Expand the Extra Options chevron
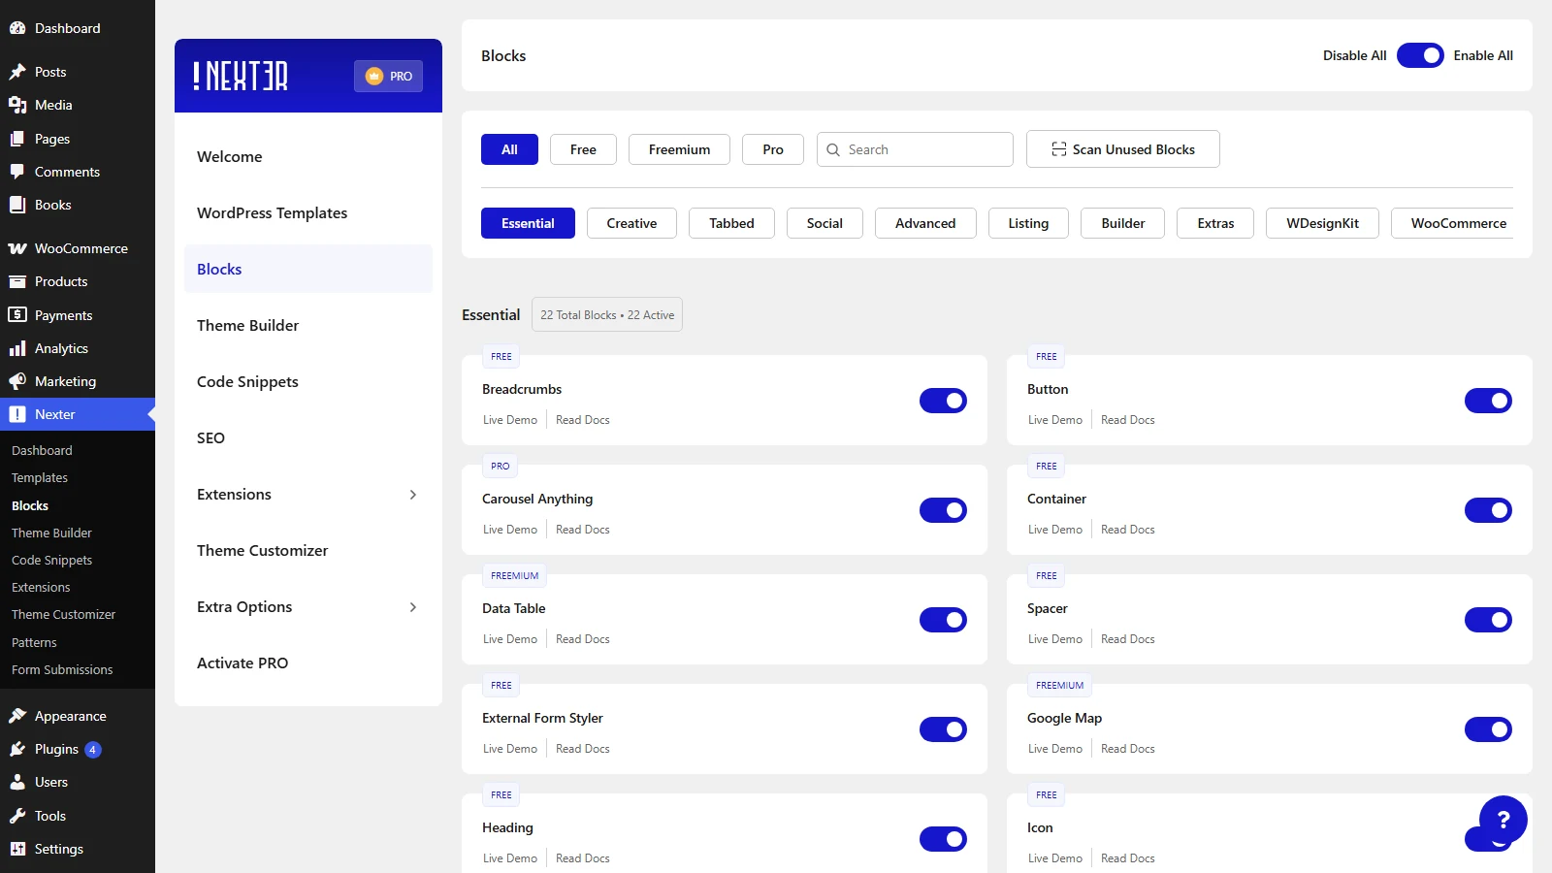Screen dimensions: 1552x873 (413, 607)
